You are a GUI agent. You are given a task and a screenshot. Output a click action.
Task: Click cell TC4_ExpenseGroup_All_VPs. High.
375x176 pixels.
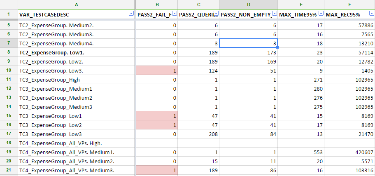pyautogui.click(x=77, y=143)
